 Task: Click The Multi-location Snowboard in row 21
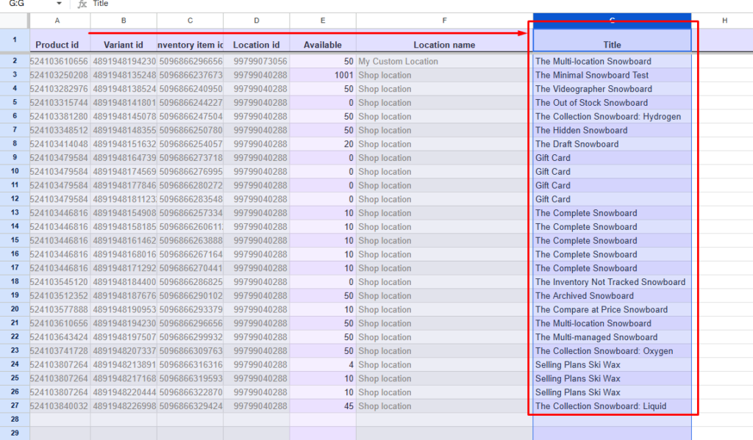click(x=613, y=323)
